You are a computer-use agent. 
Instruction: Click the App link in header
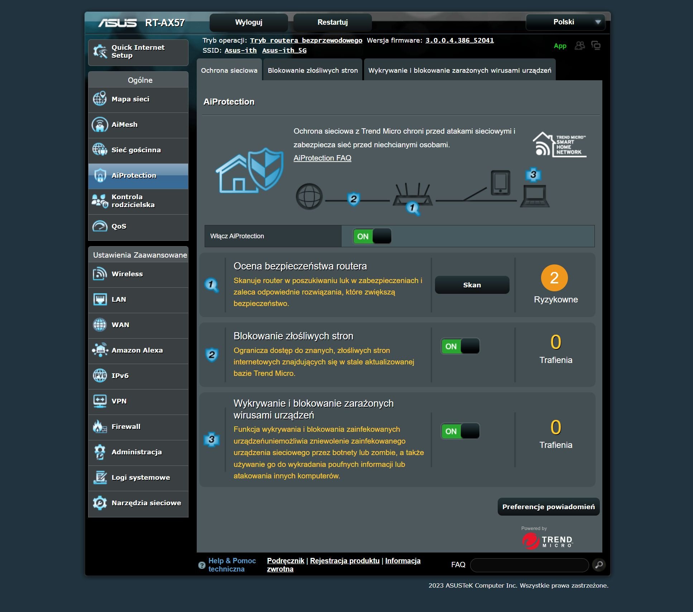point(560,46)
